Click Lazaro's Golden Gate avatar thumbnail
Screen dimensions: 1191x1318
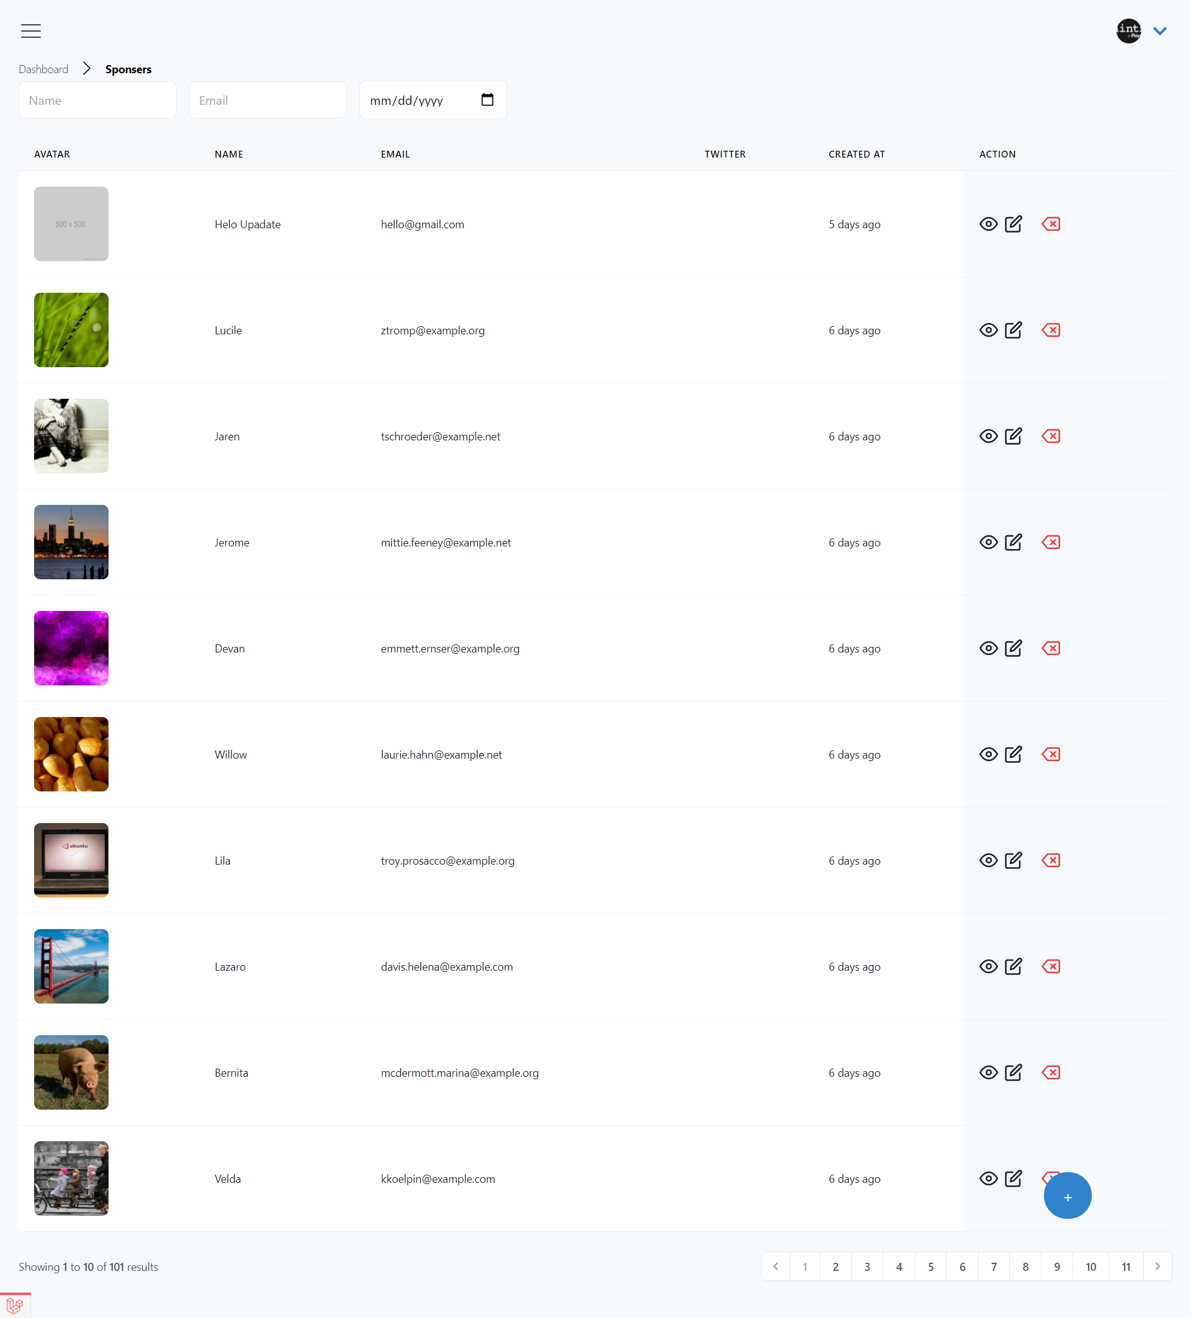click(71, 966)
